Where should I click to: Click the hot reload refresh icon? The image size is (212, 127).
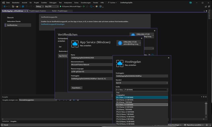click(x=91, y=6)
